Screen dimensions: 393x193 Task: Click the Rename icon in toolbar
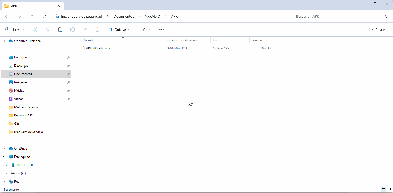72,30
